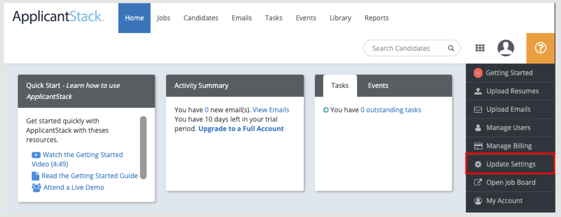Select the Tasks panel tab
This screenshot has height=217, width=561.
pyautogui.click(x=340, y=86)
